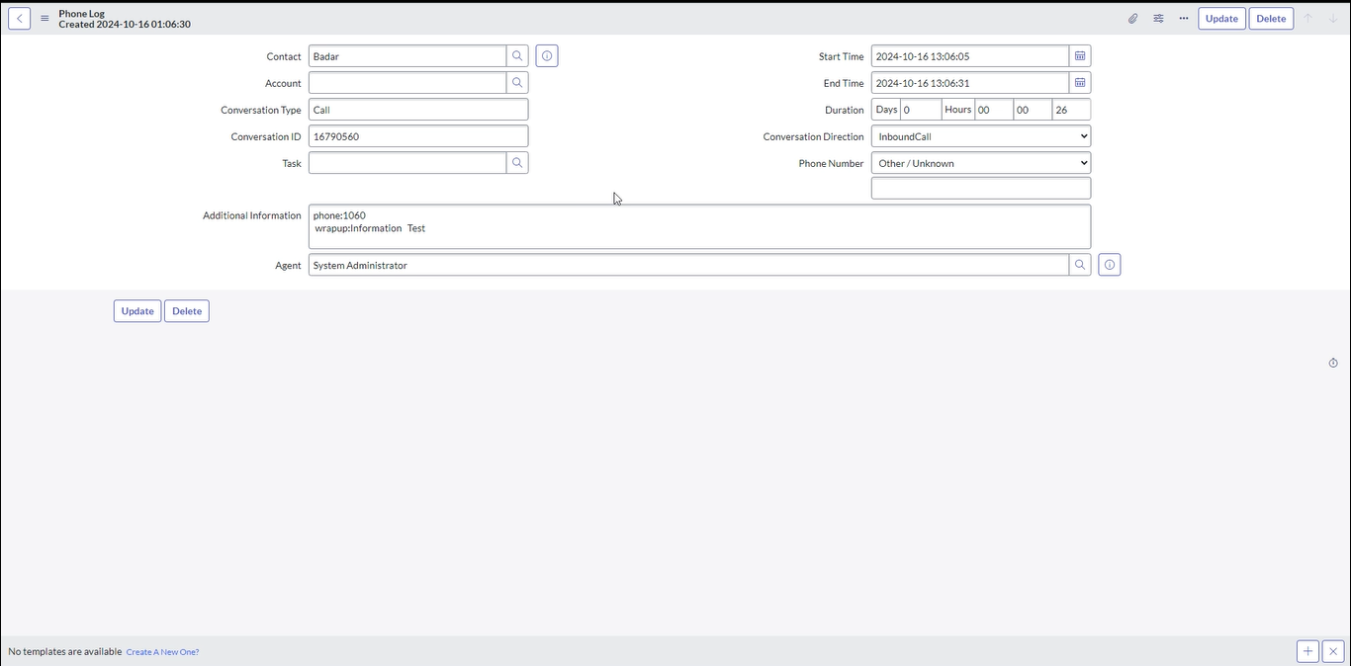Expand Phone Number dropdown
This screenshot has width=1351, height=666.
[x=980, y=163]
